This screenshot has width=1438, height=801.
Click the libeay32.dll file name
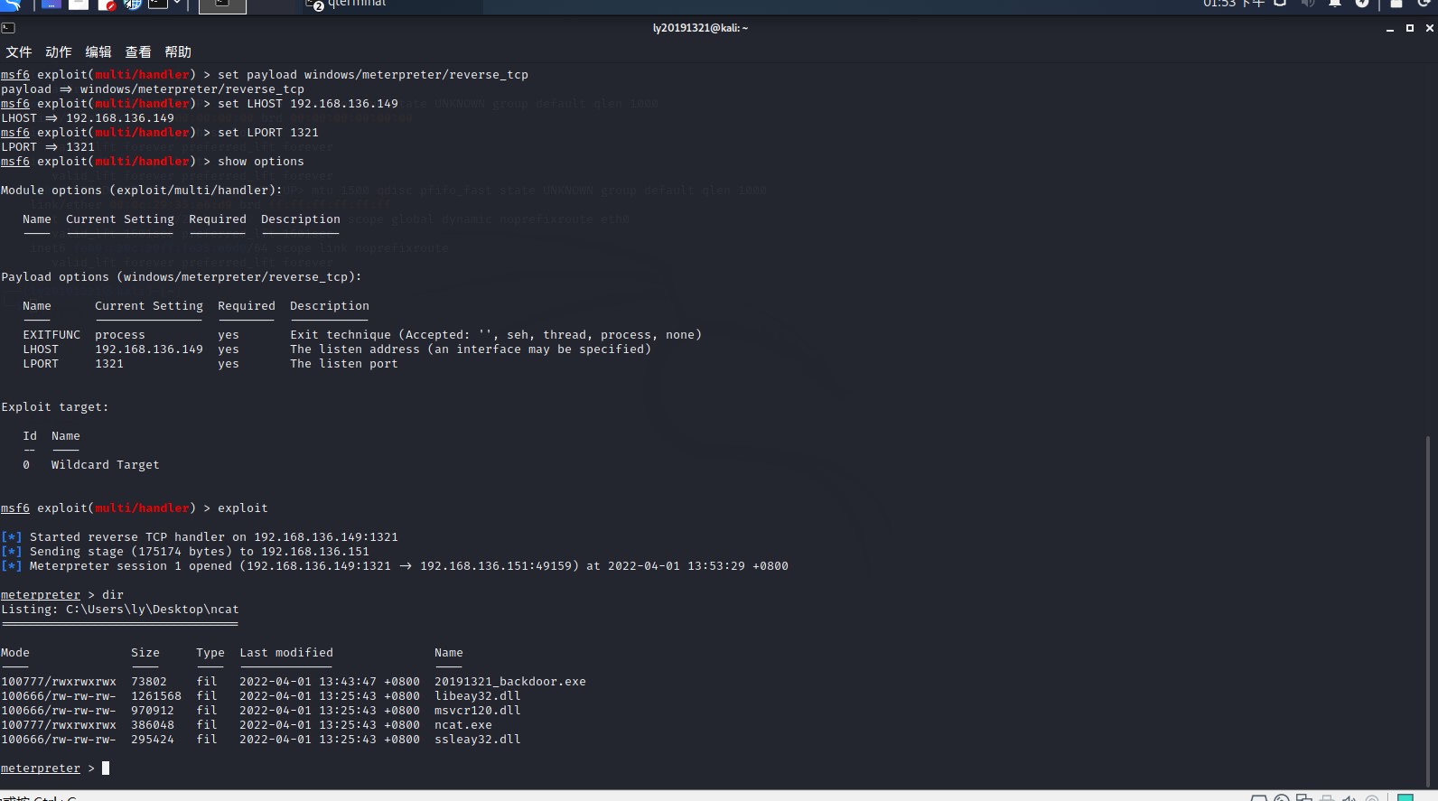click(478, 696)
